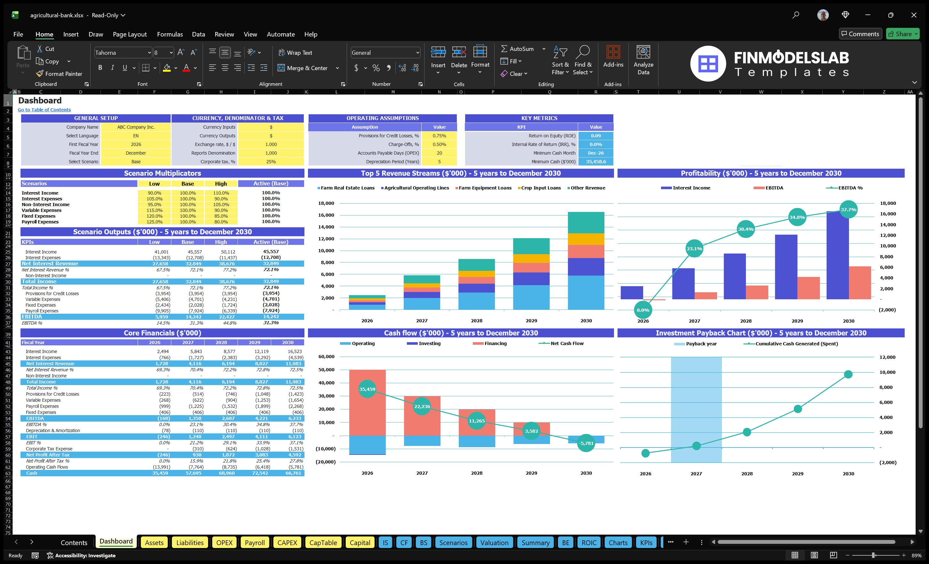Open the Comments pane
Viewport: 929px width, 564px height.
coord(860,34)
